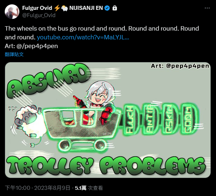Click the 下午10:00 timestamp

[17, 188]
